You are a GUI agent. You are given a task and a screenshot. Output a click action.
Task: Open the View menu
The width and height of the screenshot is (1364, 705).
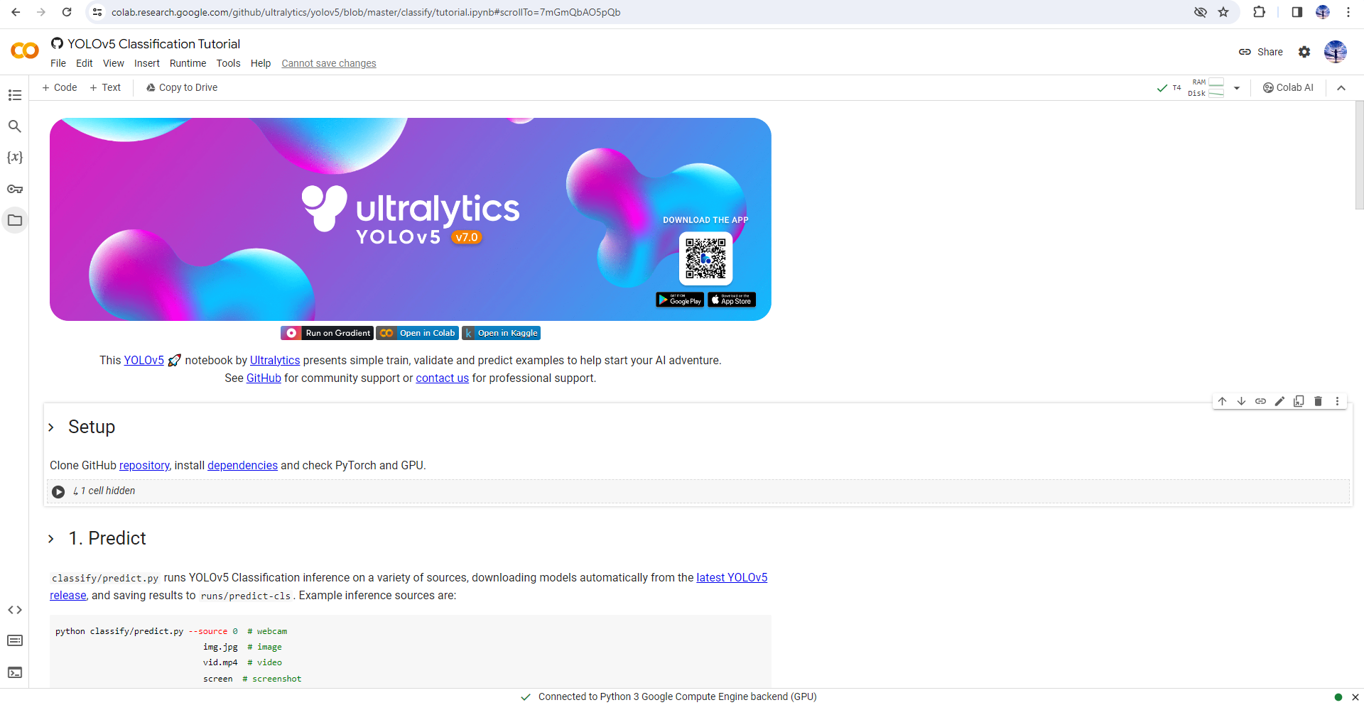point(114,63)
